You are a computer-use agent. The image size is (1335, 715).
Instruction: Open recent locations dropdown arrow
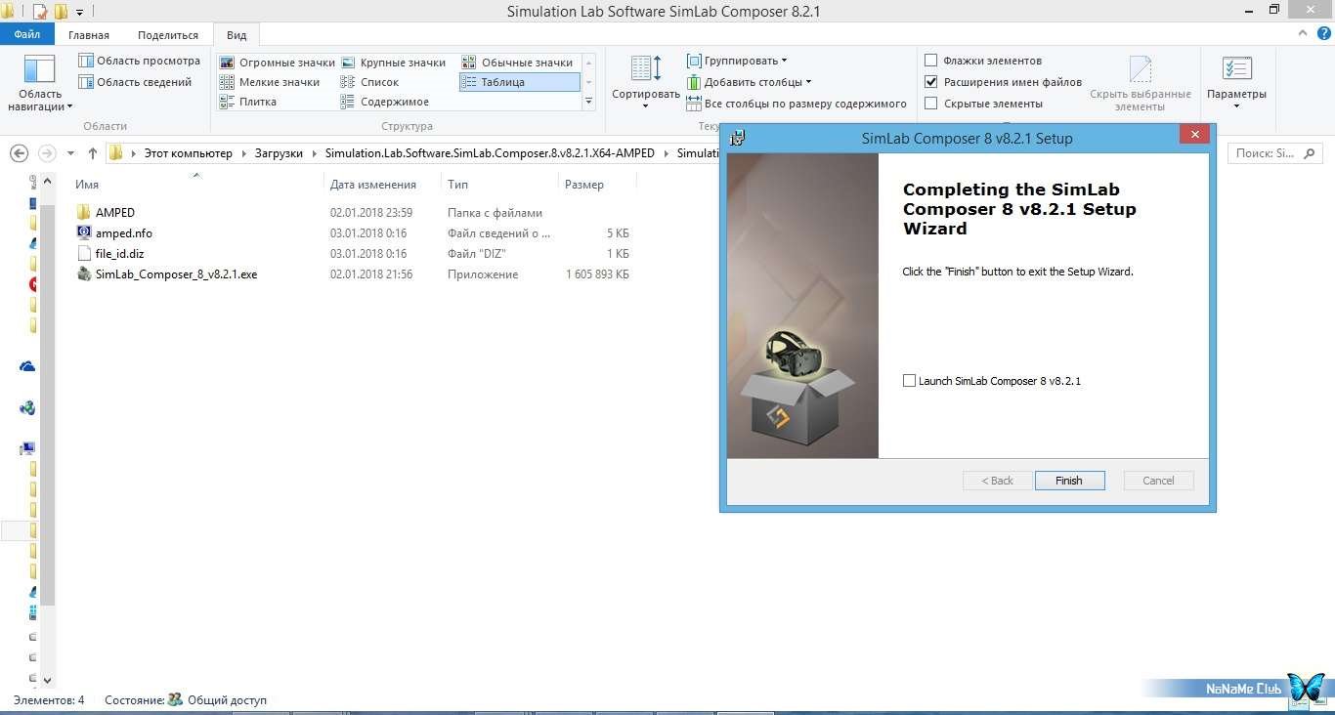tap(70, 153)
